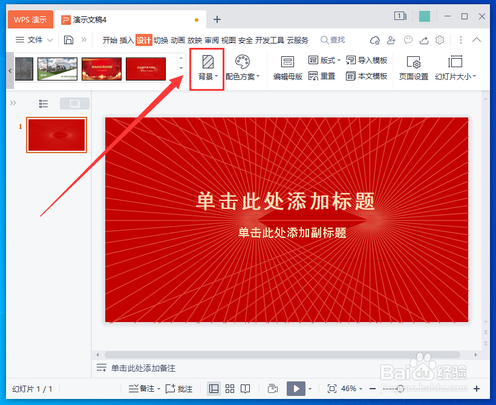Image resolution: width=496 pixels, height=405 pixels.
Task: Apply the plain red theme thumbnail
Action: coord(146,69)
